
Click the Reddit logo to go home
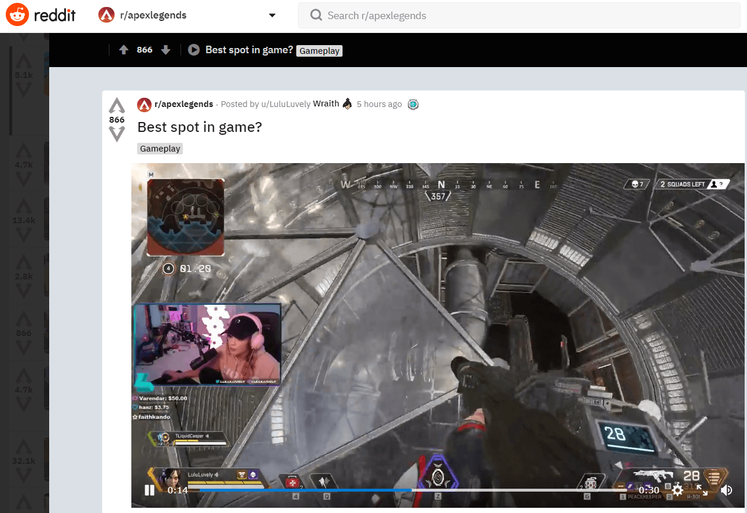click(41, 16)
